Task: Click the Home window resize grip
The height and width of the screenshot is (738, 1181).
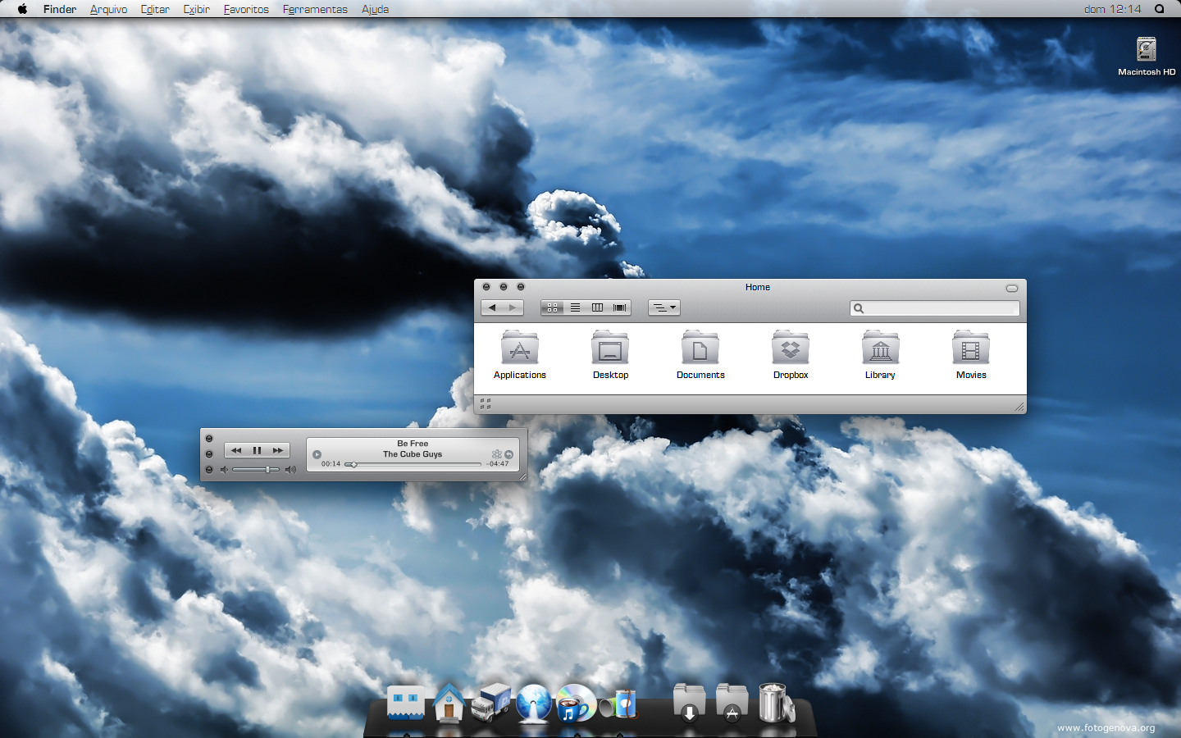Action: (1019, 407)
